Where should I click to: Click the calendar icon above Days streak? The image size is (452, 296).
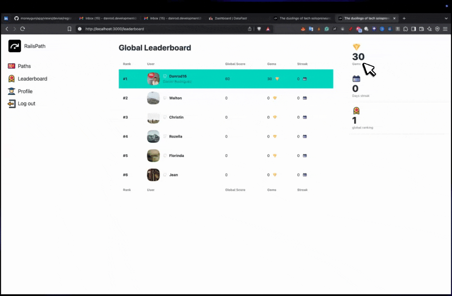pyautogui.click(x=356, y=79)
